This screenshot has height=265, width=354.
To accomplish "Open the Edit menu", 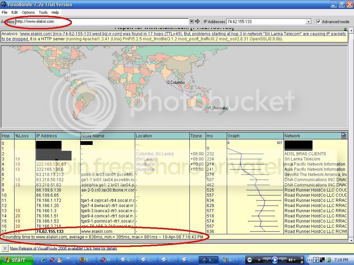I will click(15, 12).
